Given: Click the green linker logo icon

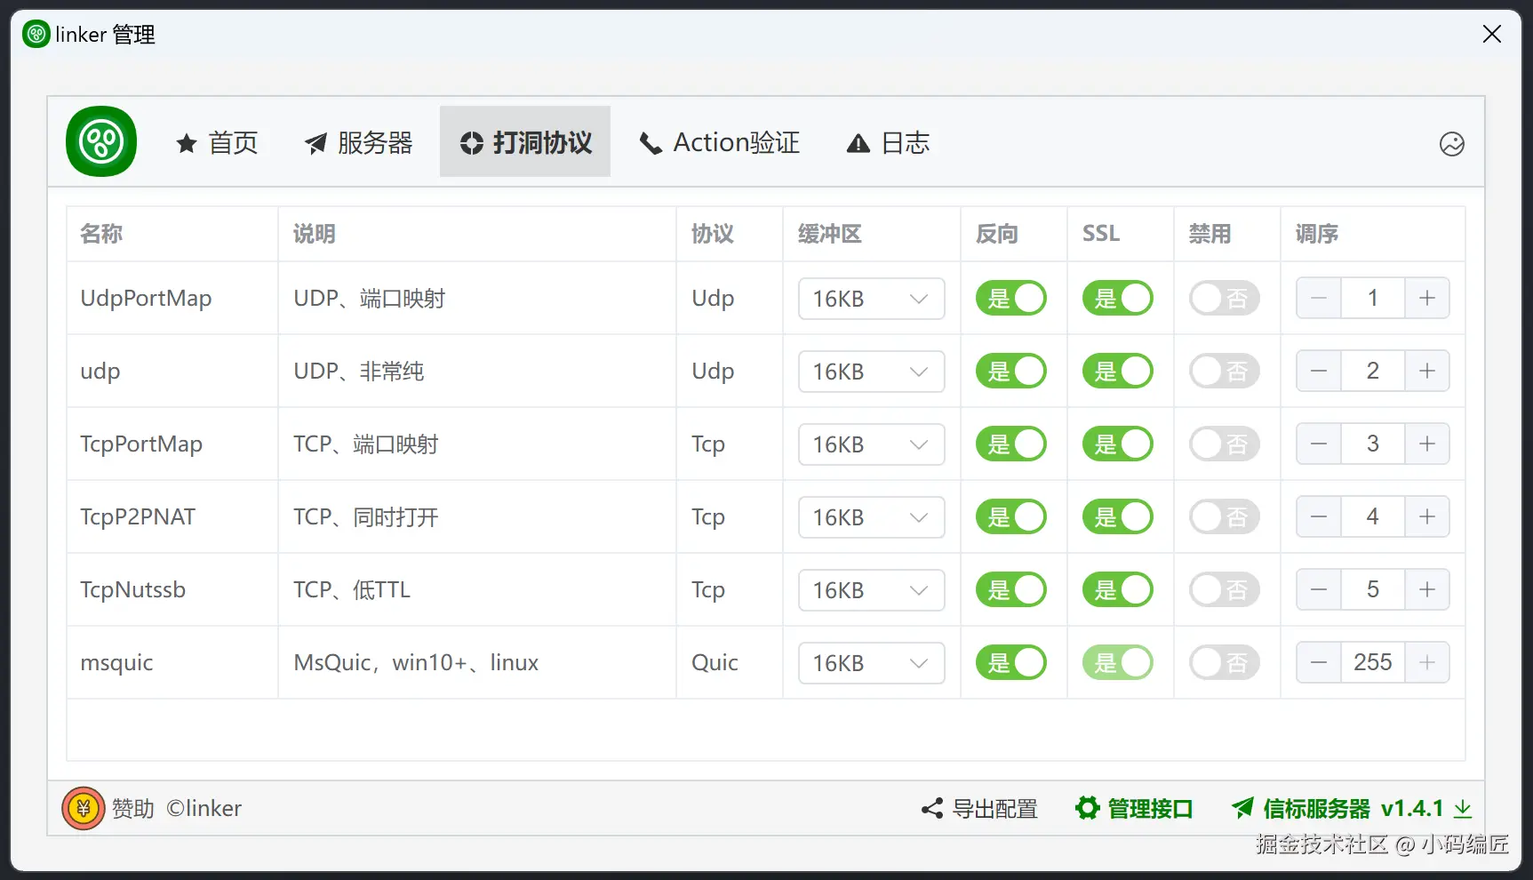Looking at the screenshot, I should [101, 141].
